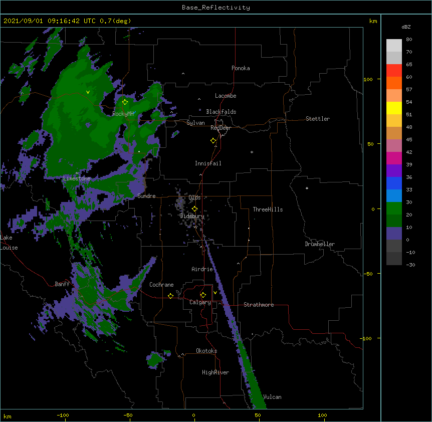Click the Sylvan city label

pos(195,123)
